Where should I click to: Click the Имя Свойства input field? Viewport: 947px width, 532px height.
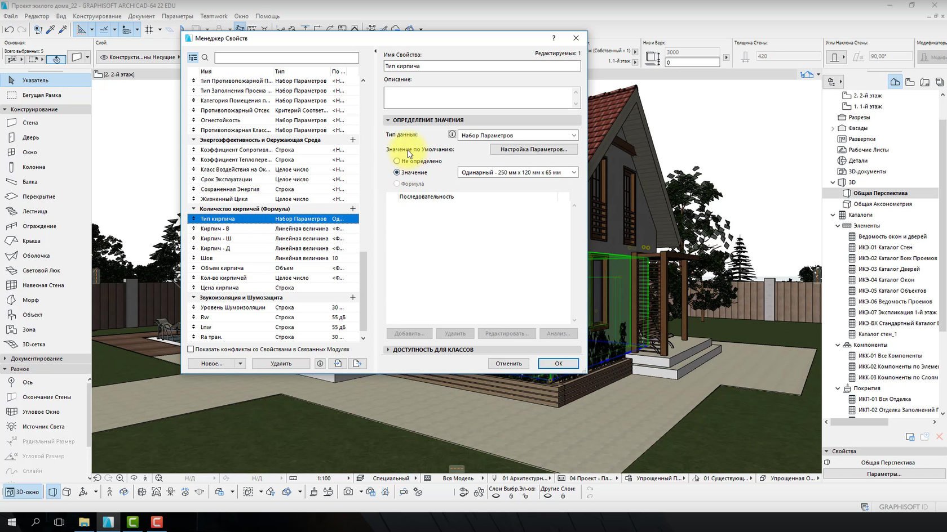[482, 66]
